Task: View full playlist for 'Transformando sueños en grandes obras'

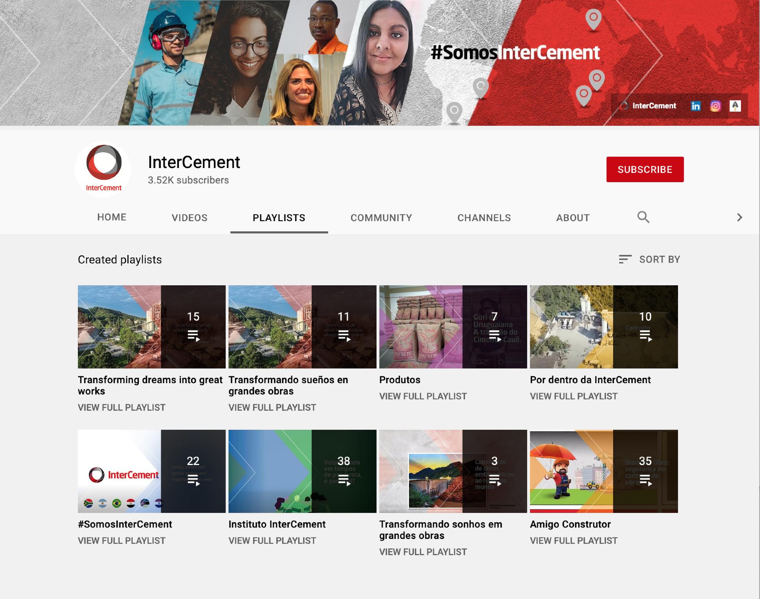Action: pos(272,407)
